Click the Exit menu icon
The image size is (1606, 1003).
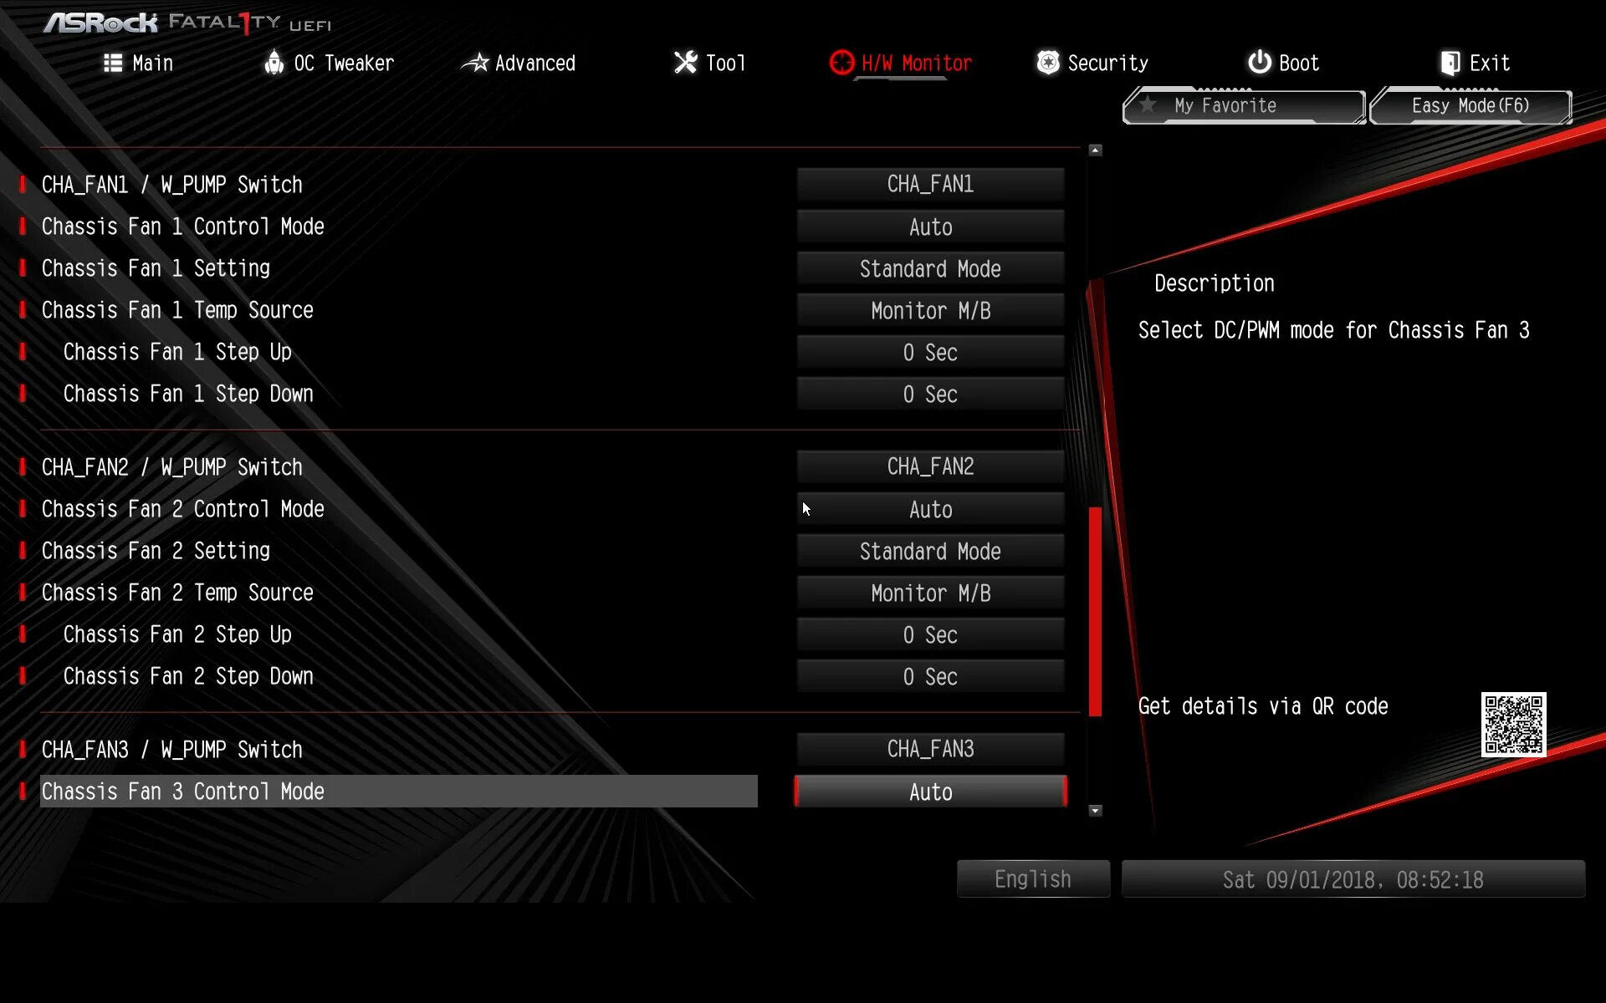coord(1448,64)
